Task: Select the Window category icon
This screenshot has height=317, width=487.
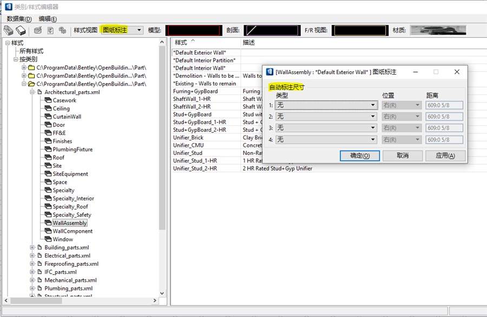Action: pyautogui.click(x=48, y=239)
